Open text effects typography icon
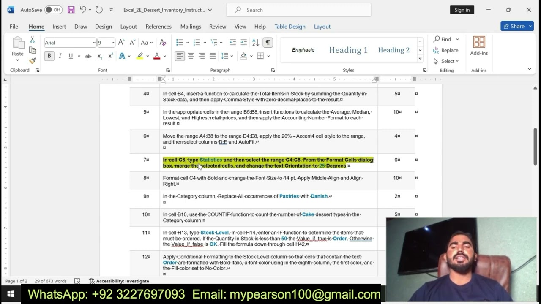The image size is (541, 304). (122, 56)
